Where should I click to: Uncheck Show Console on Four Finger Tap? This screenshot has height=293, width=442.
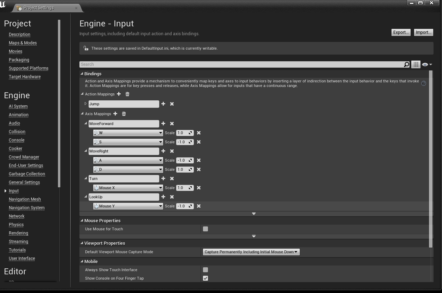(205, 278)
